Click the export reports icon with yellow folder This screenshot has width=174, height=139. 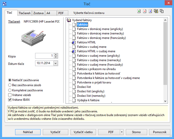tap(156, 11)
